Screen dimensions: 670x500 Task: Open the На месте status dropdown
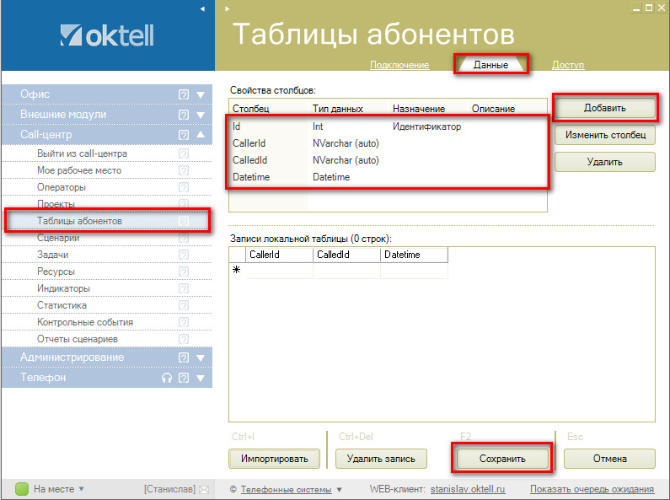point(82,489)
